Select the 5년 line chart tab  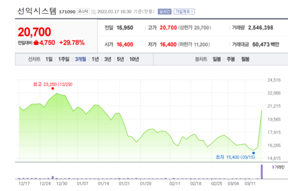point(120,59)
